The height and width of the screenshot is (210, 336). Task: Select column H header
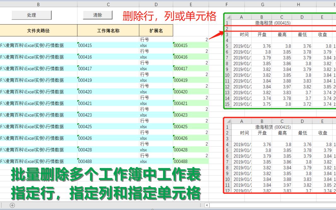[298, 4]
